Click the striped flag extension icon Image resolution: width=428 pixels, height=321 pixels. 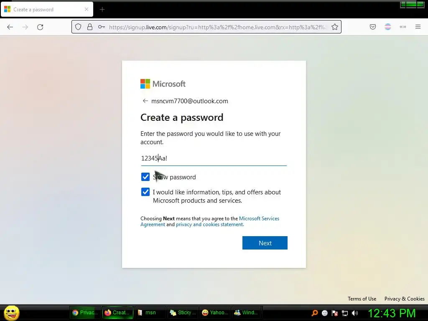[x=387, y=27]
